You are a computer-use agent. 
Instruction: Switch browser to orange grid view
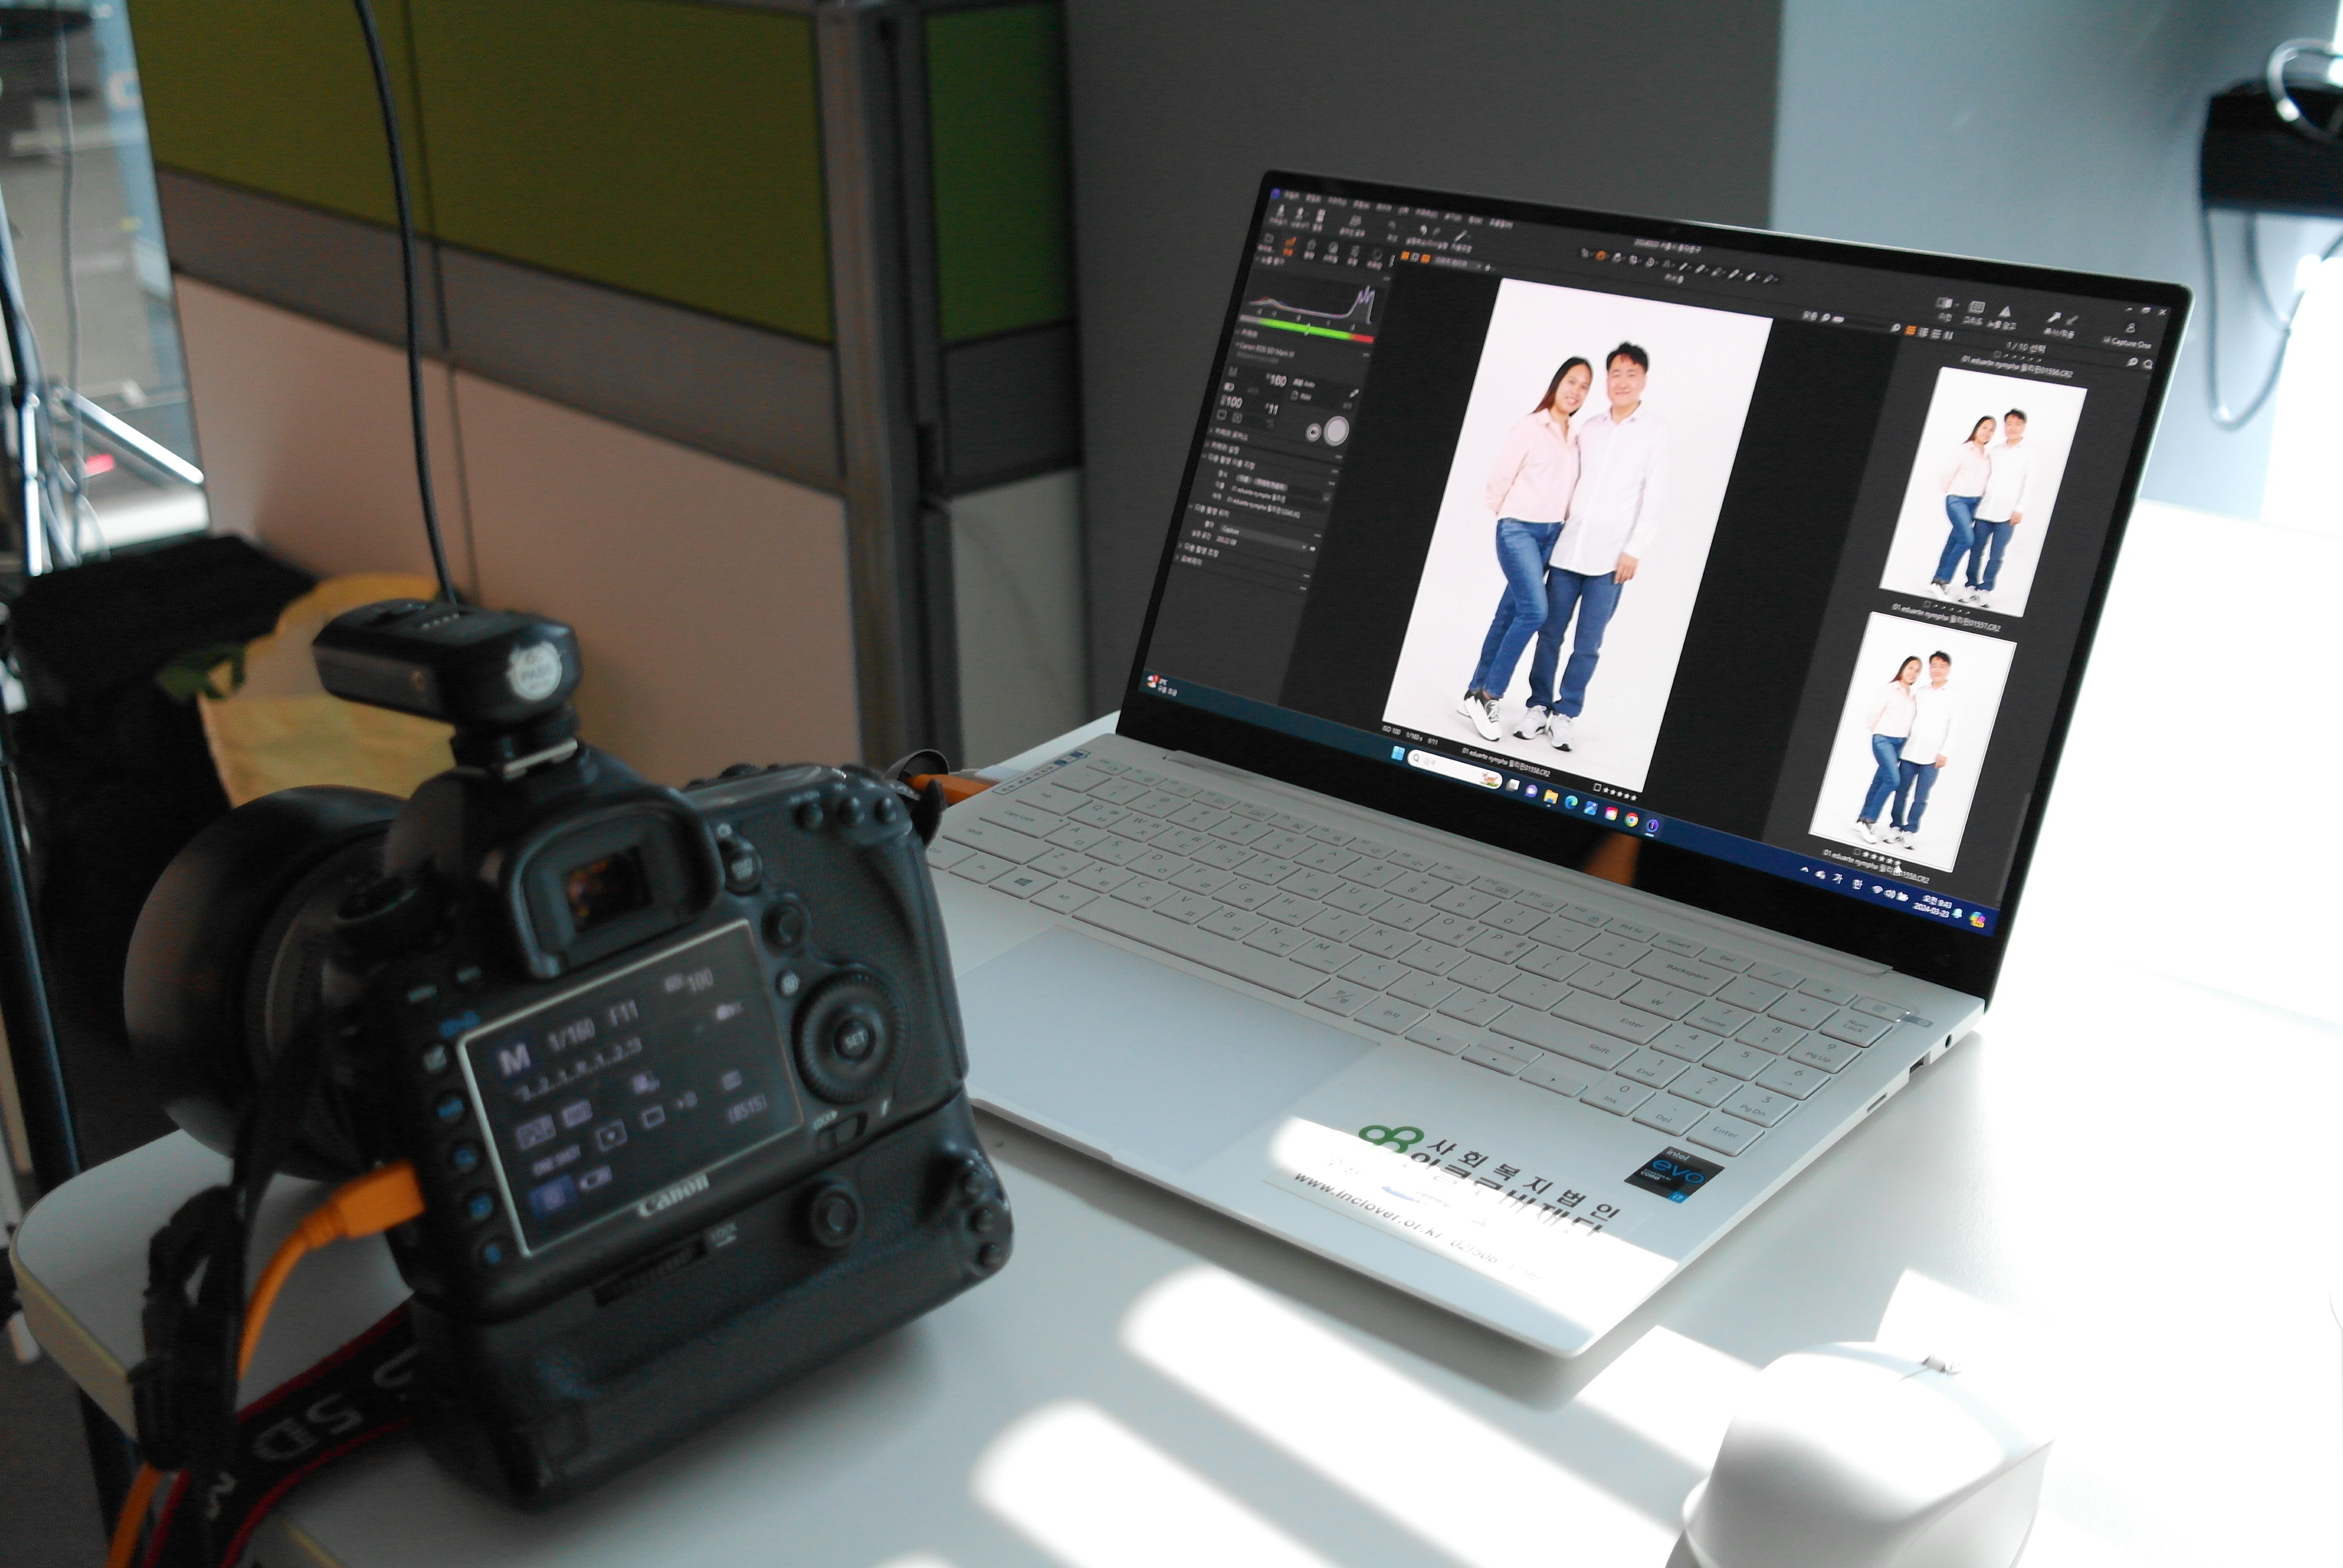(x=1910, y=331)
